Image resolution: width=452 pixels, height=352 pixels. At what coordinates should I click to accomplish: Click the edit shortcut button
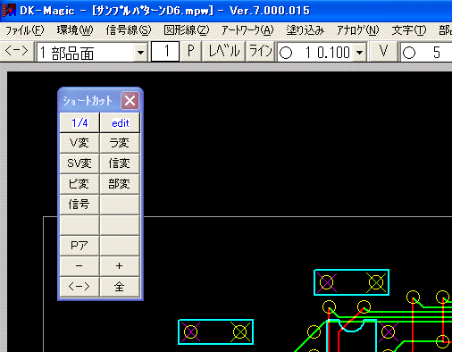120,122
